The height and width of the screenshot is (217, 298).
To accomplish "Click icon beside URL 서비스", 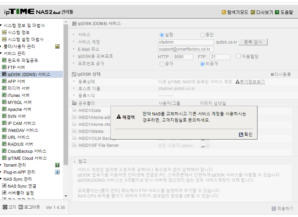I will click(4, 137).
